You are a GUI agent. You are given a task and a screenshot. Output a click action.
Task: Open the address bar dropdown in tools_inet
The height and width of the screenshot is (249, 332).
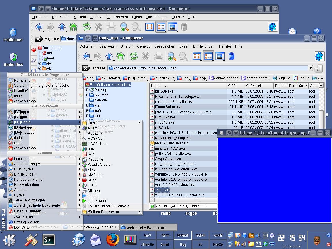[x=310, y=68]
